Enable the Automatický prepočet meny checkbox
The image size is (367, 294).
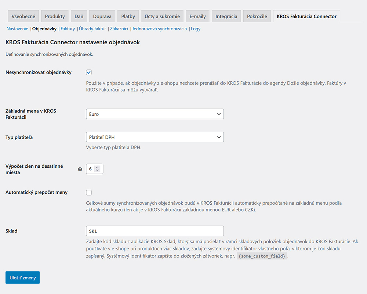tap(89, 193)
